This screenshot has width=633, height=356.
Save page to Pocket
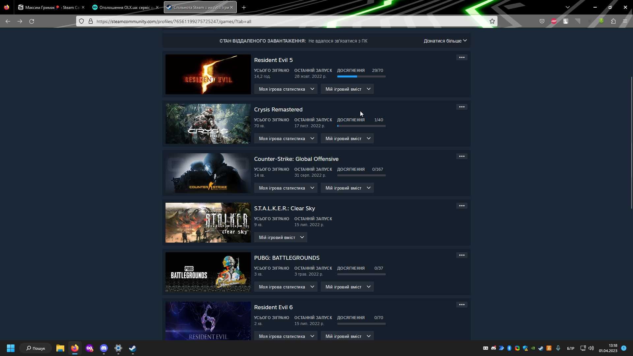[542, 21]
